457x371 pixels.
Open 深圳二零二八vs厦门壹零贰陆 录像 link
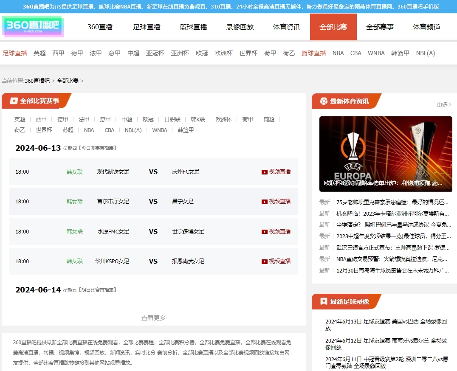[x=387, y=363]
